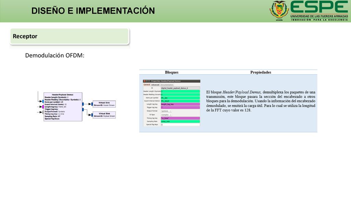Click 'Length tag key: frame_len' in the Demux block

(x=55, y=107)
